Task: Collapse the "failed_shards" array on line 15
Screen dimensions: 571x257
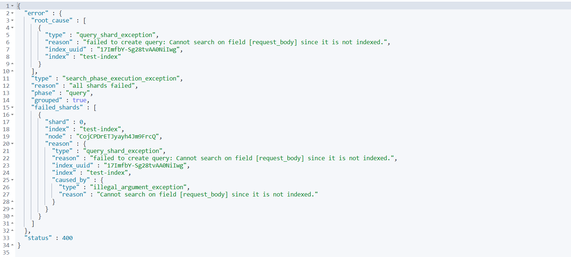Action: 12,108
